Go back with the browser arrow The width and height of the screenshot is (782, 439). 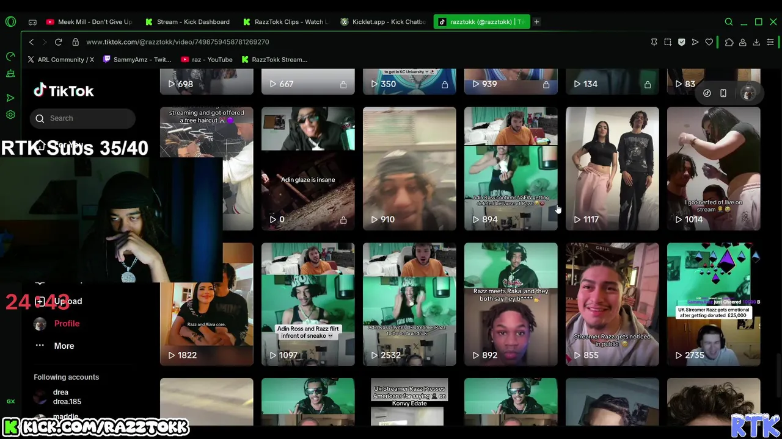31,42
